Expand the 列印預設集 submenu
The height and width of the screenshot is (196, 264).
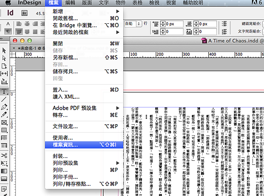click(x=84, y=163)
